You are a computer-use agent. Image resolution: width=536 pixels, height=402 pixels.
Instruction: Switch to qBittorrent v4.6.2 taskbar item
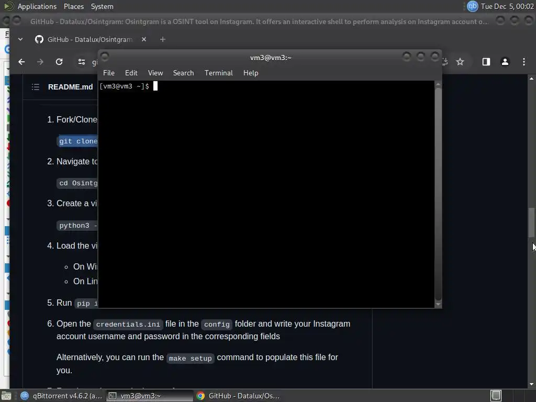point(62,396)
